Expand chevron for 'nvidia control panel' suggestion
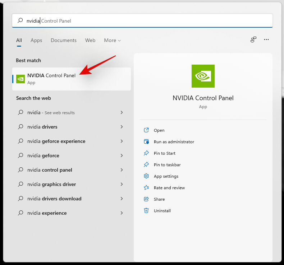The height and width of the screenshot is (265, 284). click(122, 170)
